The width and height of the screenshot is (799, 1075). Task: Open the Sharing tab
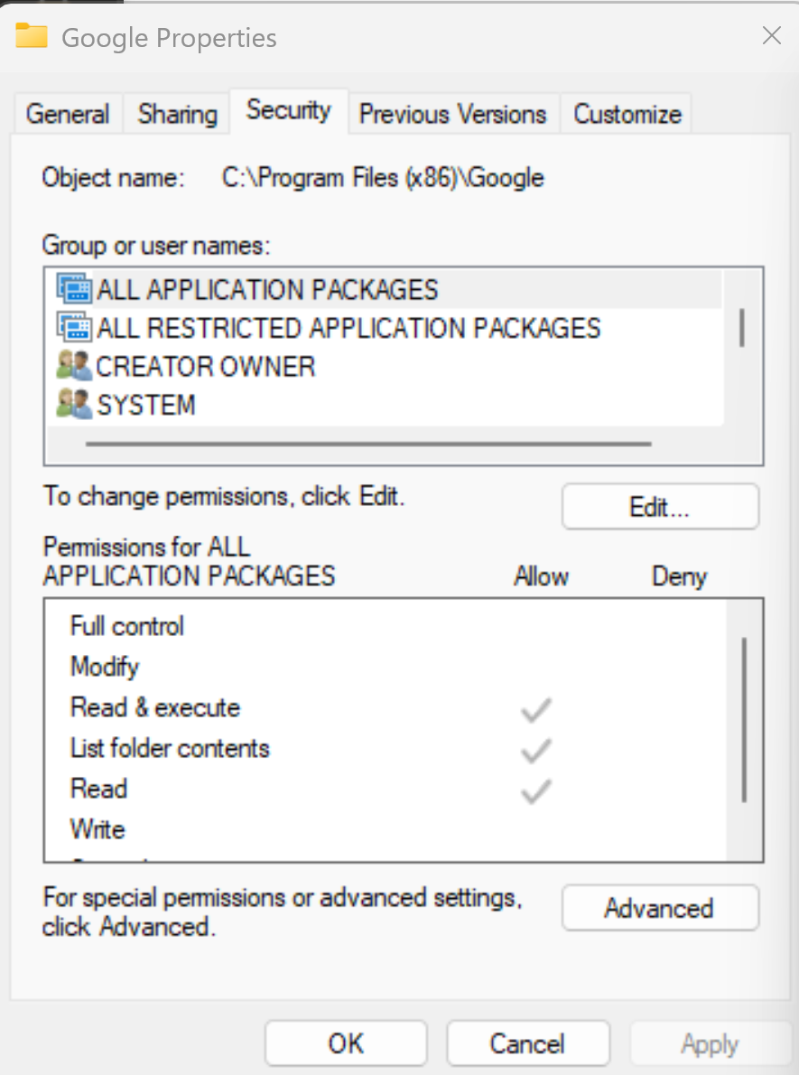click(x=178, y=114)
